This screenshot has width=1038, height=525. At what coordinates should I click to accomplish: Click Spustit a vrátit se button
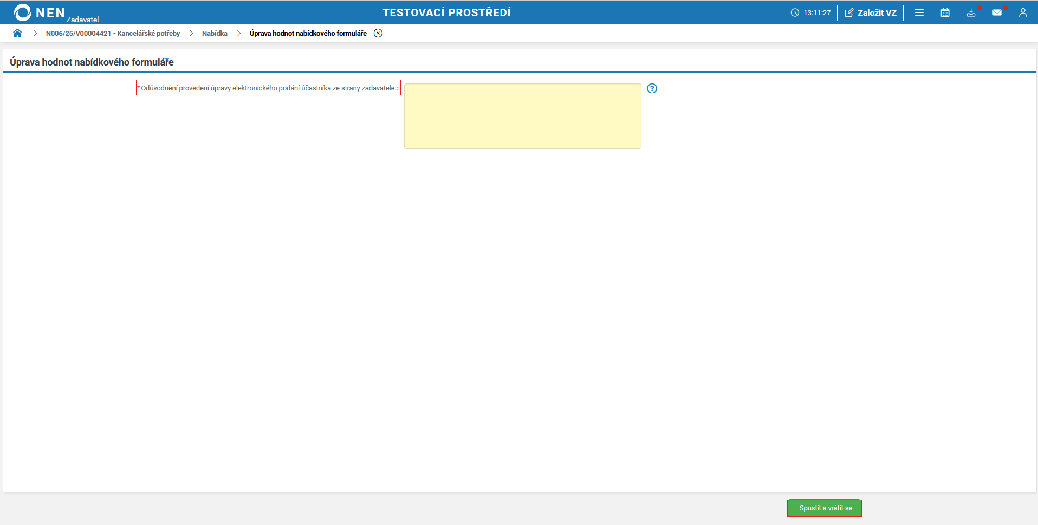tap(826, 508)
